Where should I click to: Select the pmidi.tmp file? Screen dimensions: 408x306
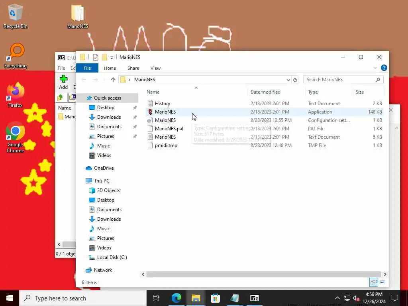pos(265,145)
